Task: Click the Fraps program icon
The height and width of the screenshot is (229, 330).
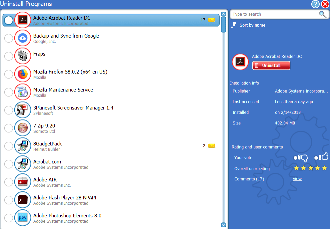Action: pyautogui.click(x=23, y=56)
